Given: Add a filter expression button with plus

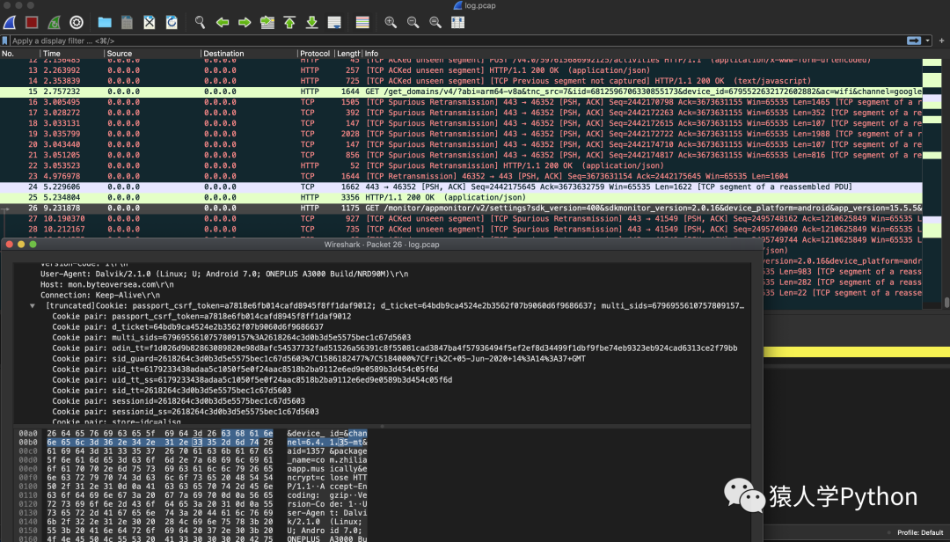Looking at the screenshot, I should pos(941,40).
